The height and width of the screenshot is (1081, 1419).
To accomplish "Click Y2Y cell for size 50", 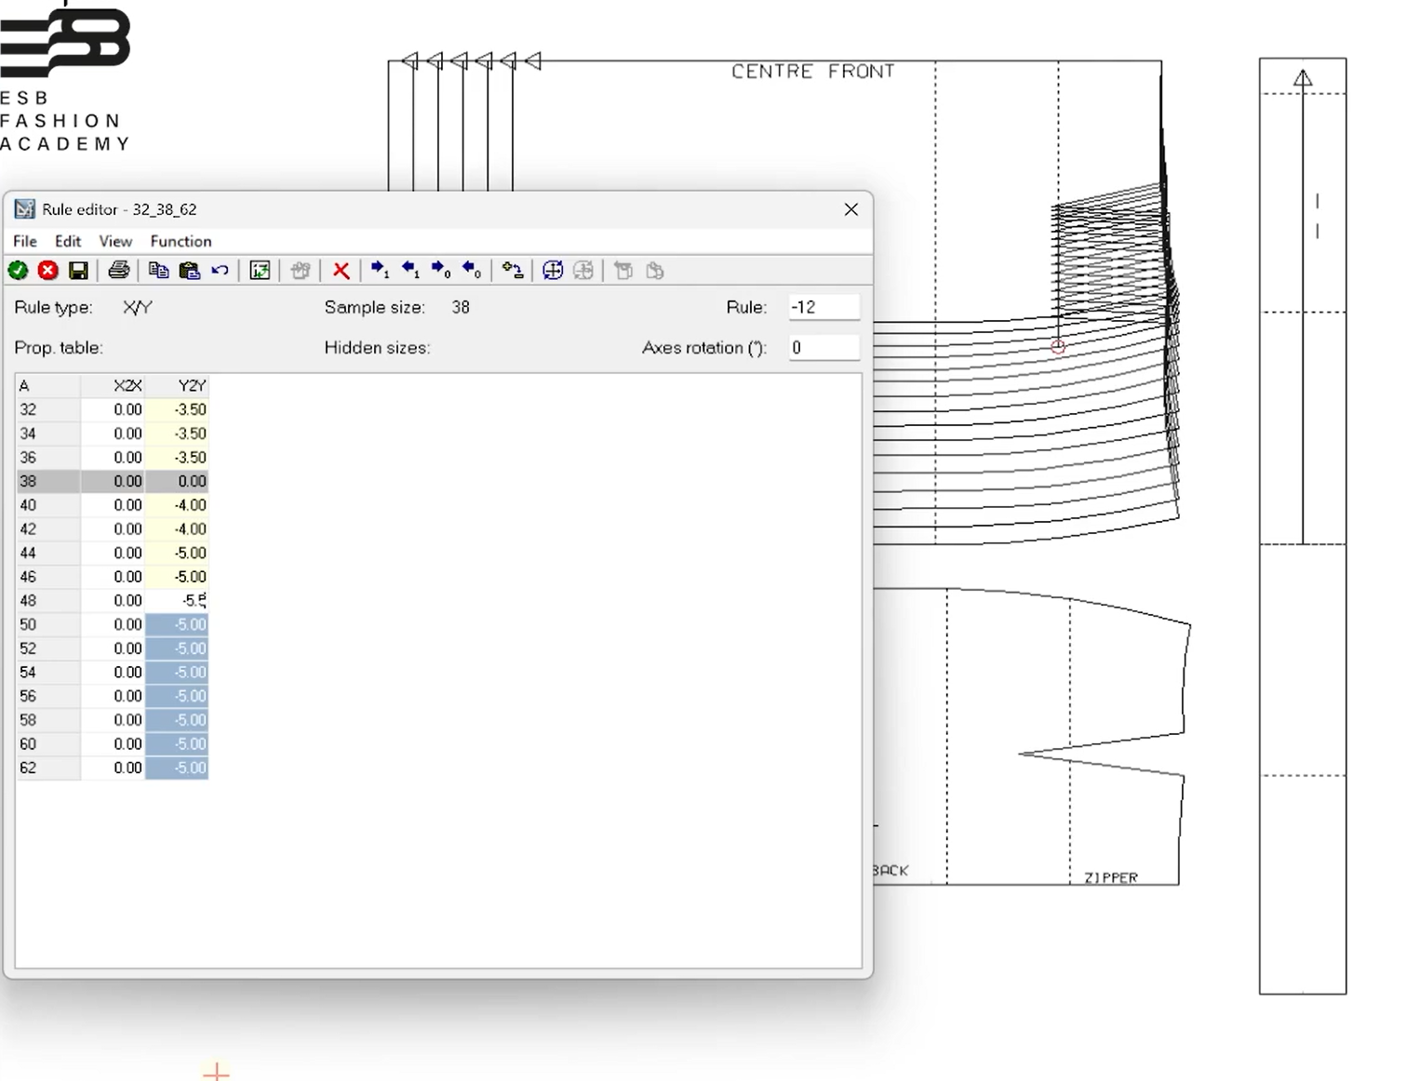I will coord(177,624).
